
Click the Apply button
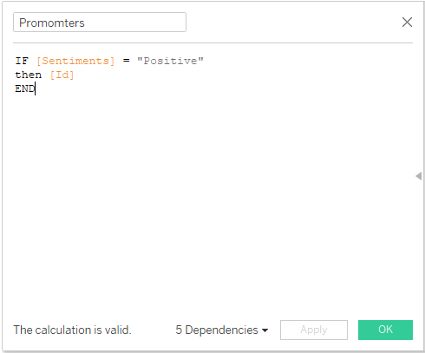[x=314, y=330]
